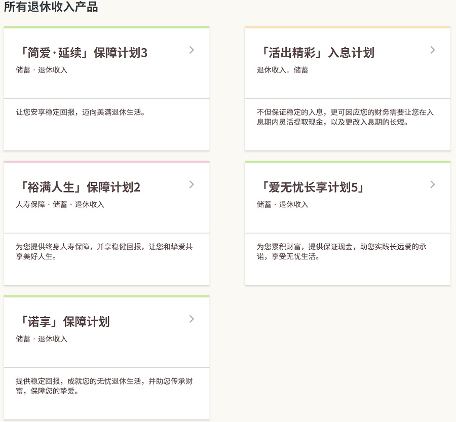Click 储蓄 · 退休收入 tags under 诺享
This screenshot has height=422, width=456.
[42, 339]
